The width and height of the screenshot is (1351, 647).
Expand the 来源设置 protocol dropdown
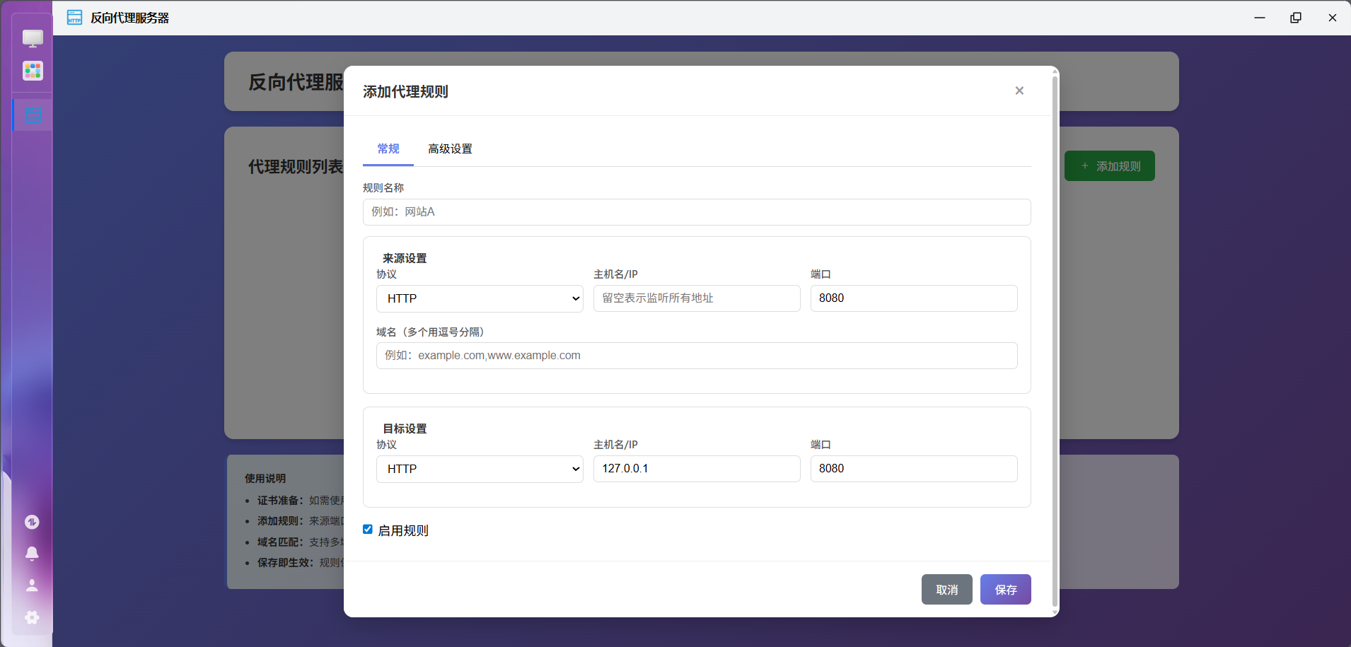click(480, 298)
